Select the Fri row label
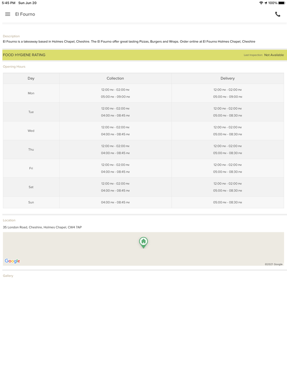The image size is (287, 383). (x=31, y=168)
